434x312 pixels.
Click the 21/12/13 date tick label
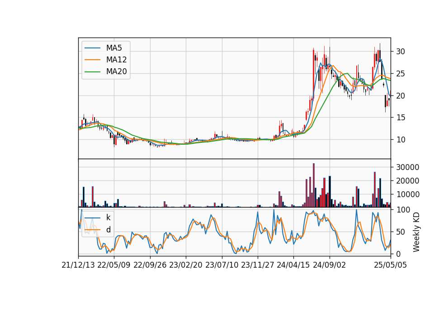pyautogui.click(x=78, y=265)
